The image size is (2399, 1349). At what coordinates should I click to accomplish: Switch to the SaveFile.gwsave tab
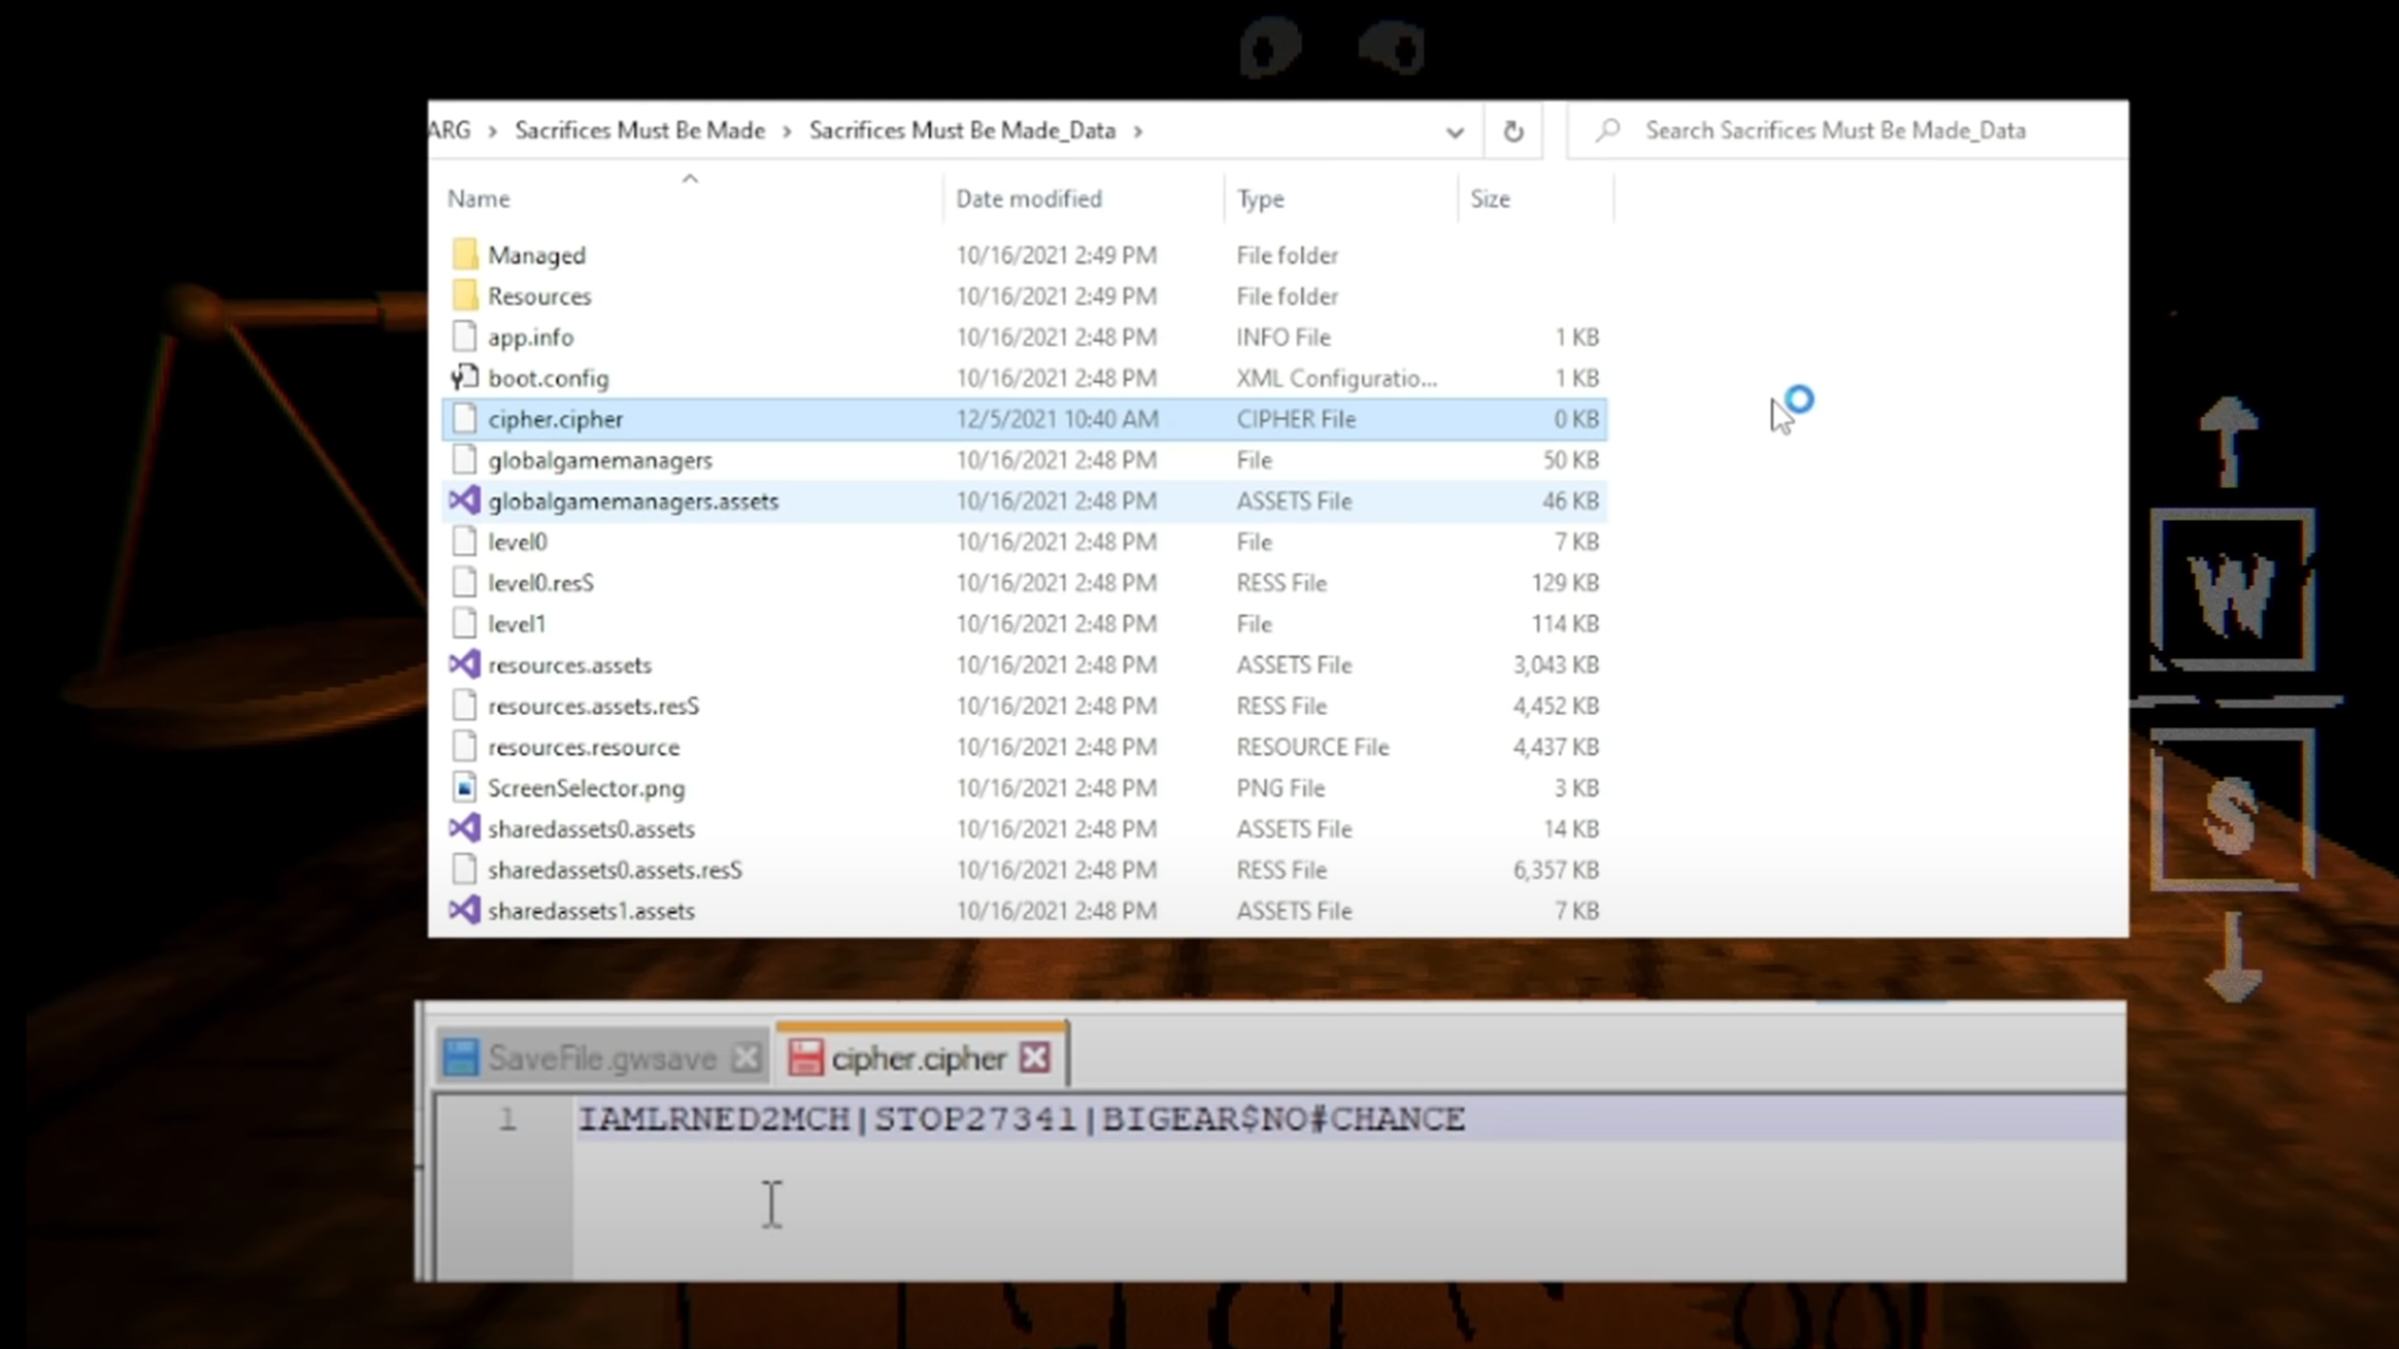click(601, 1059)
